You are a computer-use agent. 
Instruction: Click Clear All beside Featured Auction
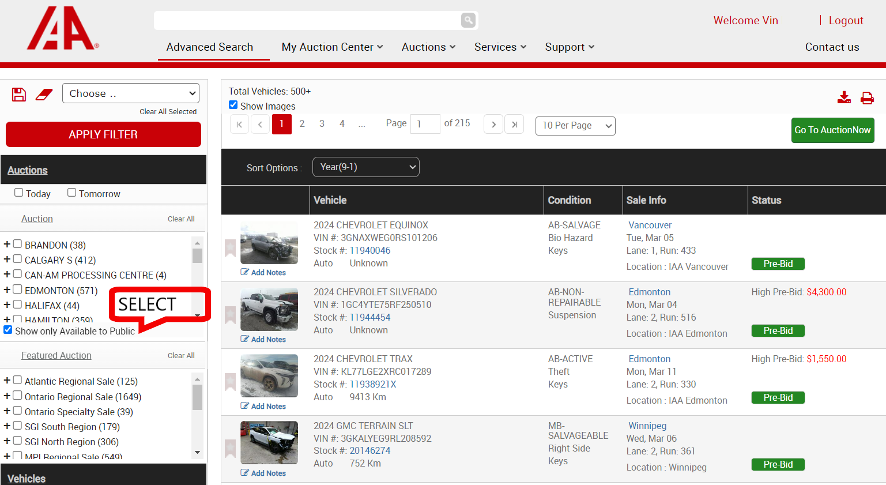[181, 356]
